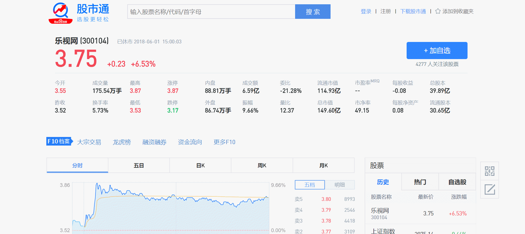Screen dimensions: 525x234
Task: Toggle order book to 五档 view
Action: tap(310, 185)
